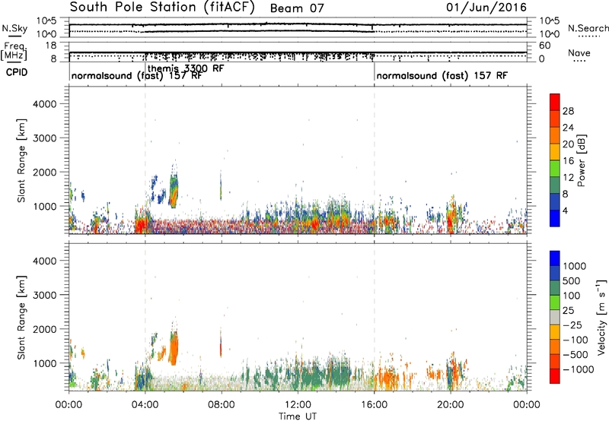Image resolution: width=609 pixels, height=421 pixels.
Task: Pick the blue top segment of Velocity colorbar
Action: (x=555, y=258)
